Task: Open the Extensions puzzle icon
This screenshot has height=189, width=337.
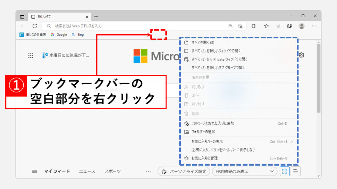Action: click(254, 26)
